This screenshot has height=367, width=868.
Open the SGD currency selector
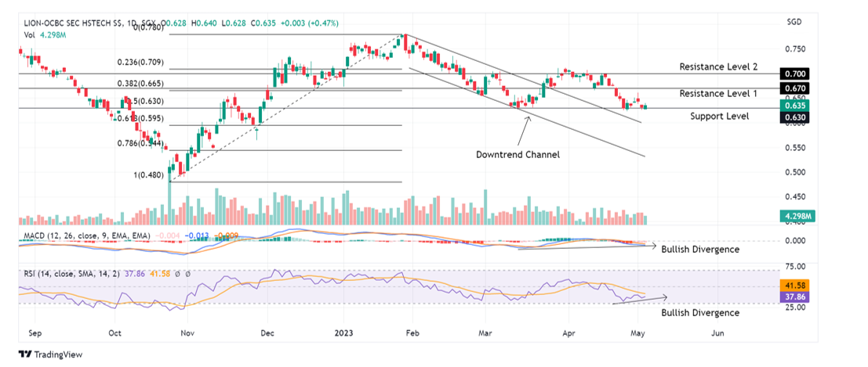coord(794,23)
